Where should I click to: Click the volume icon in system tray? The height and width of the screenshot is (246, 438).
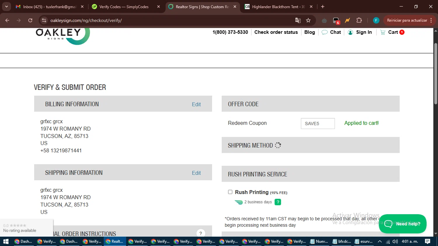click(x=395, y=241)
